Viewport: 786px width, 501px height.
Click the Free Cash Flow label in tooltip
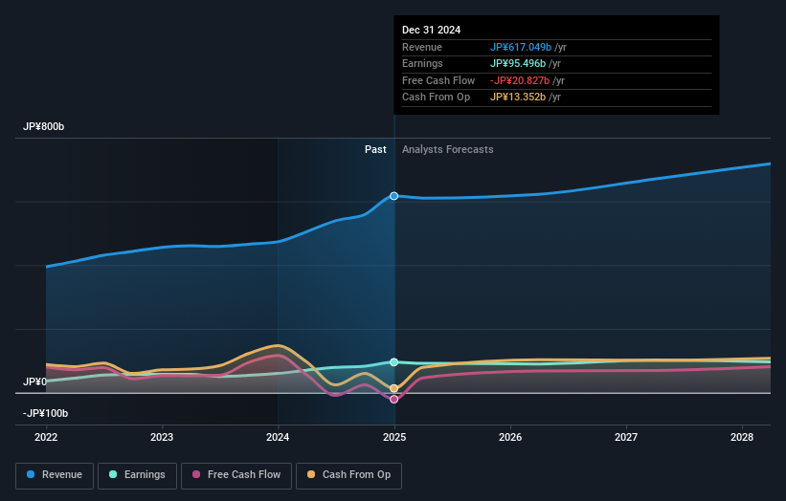[438, 80]
